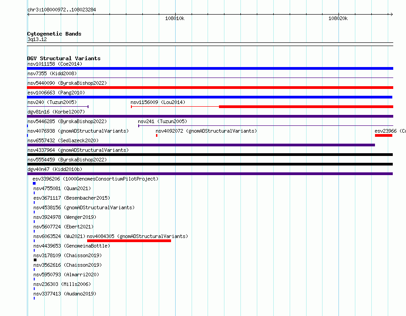Open nsv3562616 (Chaisson2019) label
406x316 pixels.
(68, 265)
